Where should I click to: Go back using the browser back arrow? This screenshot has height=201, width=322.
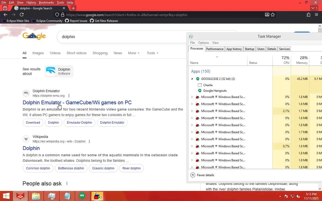(6, 15)
